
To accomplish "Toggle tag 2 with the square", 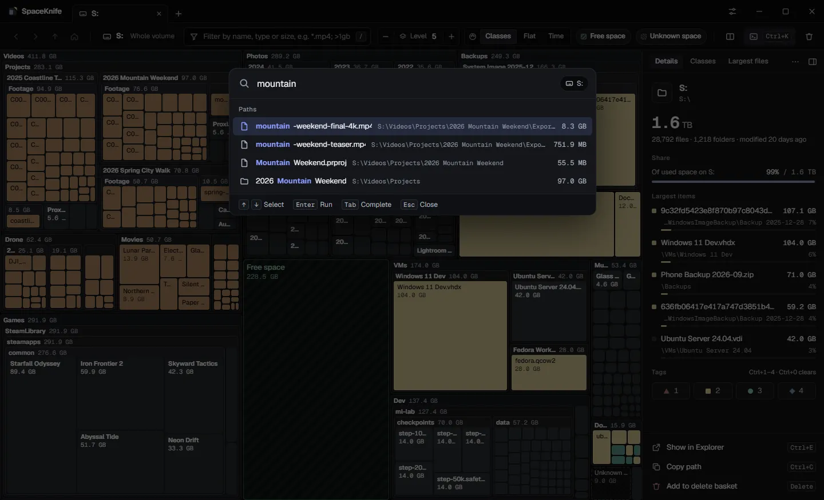I will coord(713,391).
